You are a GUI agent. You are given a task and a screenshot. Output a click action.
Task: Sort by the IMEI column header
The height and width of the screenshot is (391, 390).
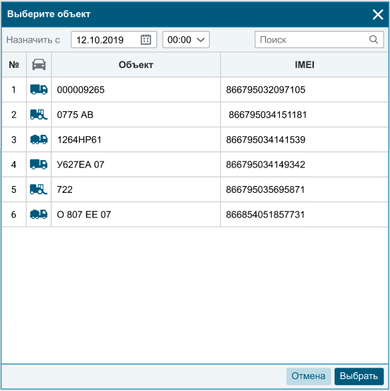pyautogui.click(x=305, y=65)
